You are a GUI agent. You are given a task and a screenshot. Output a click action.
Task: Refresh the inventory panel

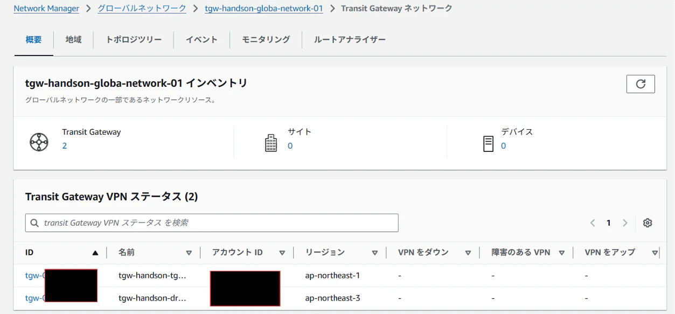[641, 84]
